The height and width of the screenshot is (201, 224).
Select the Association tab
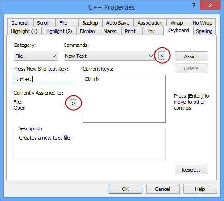(150, 23)
